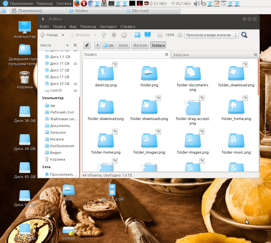Viewport: 271px width, 243px height.
Task: Select Диск 1,1 GB in sidebar
Action: click(x=59, y=57)
